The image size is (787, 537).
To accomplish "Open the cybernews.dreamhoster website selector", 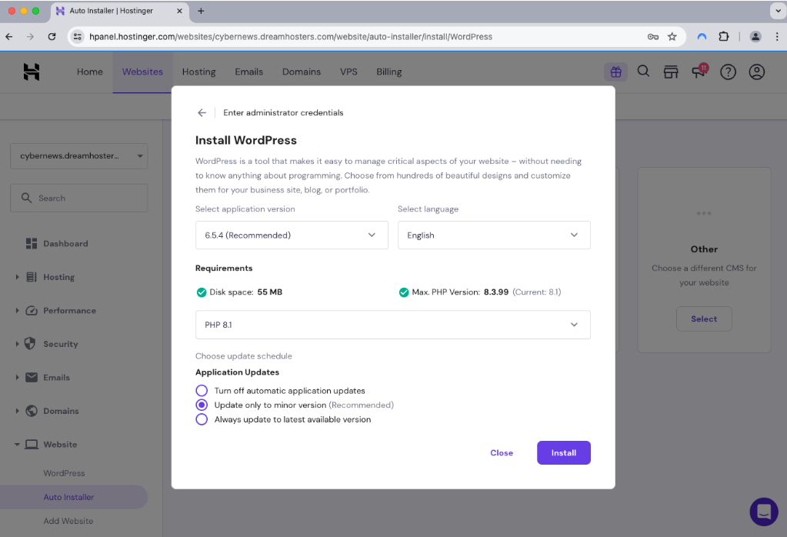I will click(78, 155).
